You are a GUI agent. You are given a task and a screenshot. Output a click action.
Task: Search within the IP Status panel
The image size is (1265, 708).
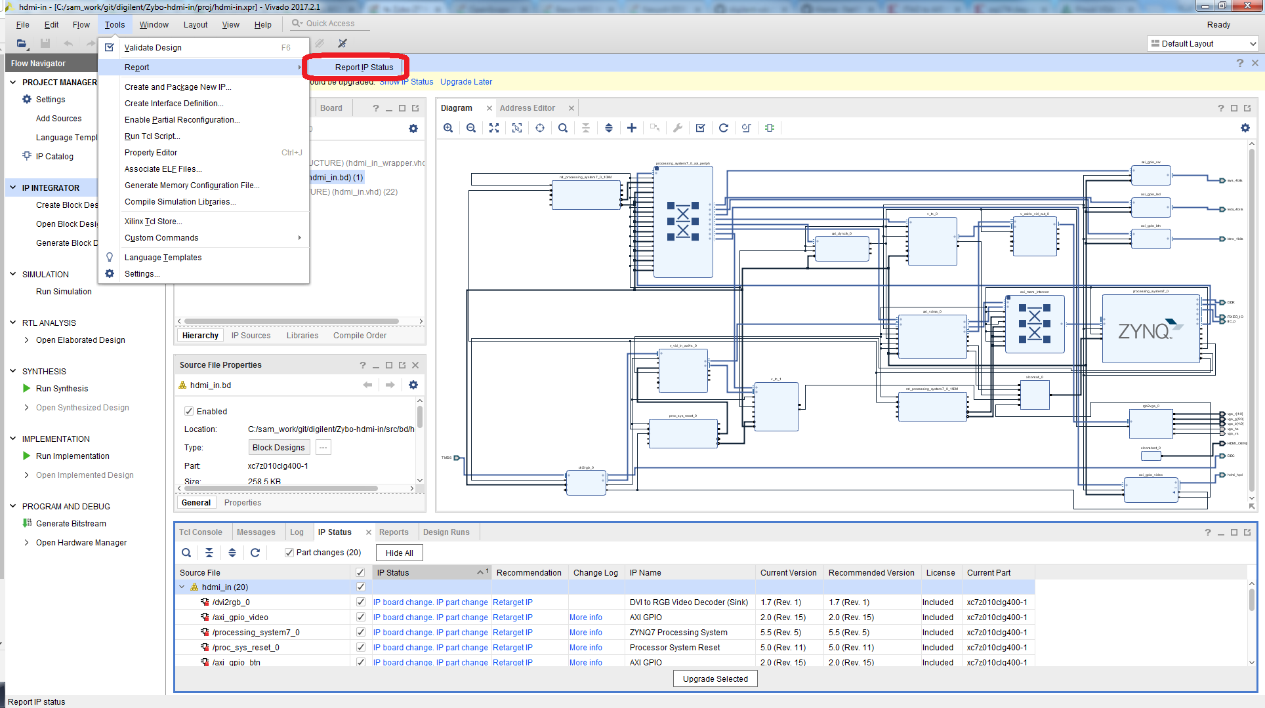pos(186,553)
